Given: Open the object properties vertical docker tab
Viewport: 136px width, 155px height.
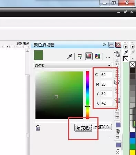Looking at the screenshot, I should click(117, 108).
